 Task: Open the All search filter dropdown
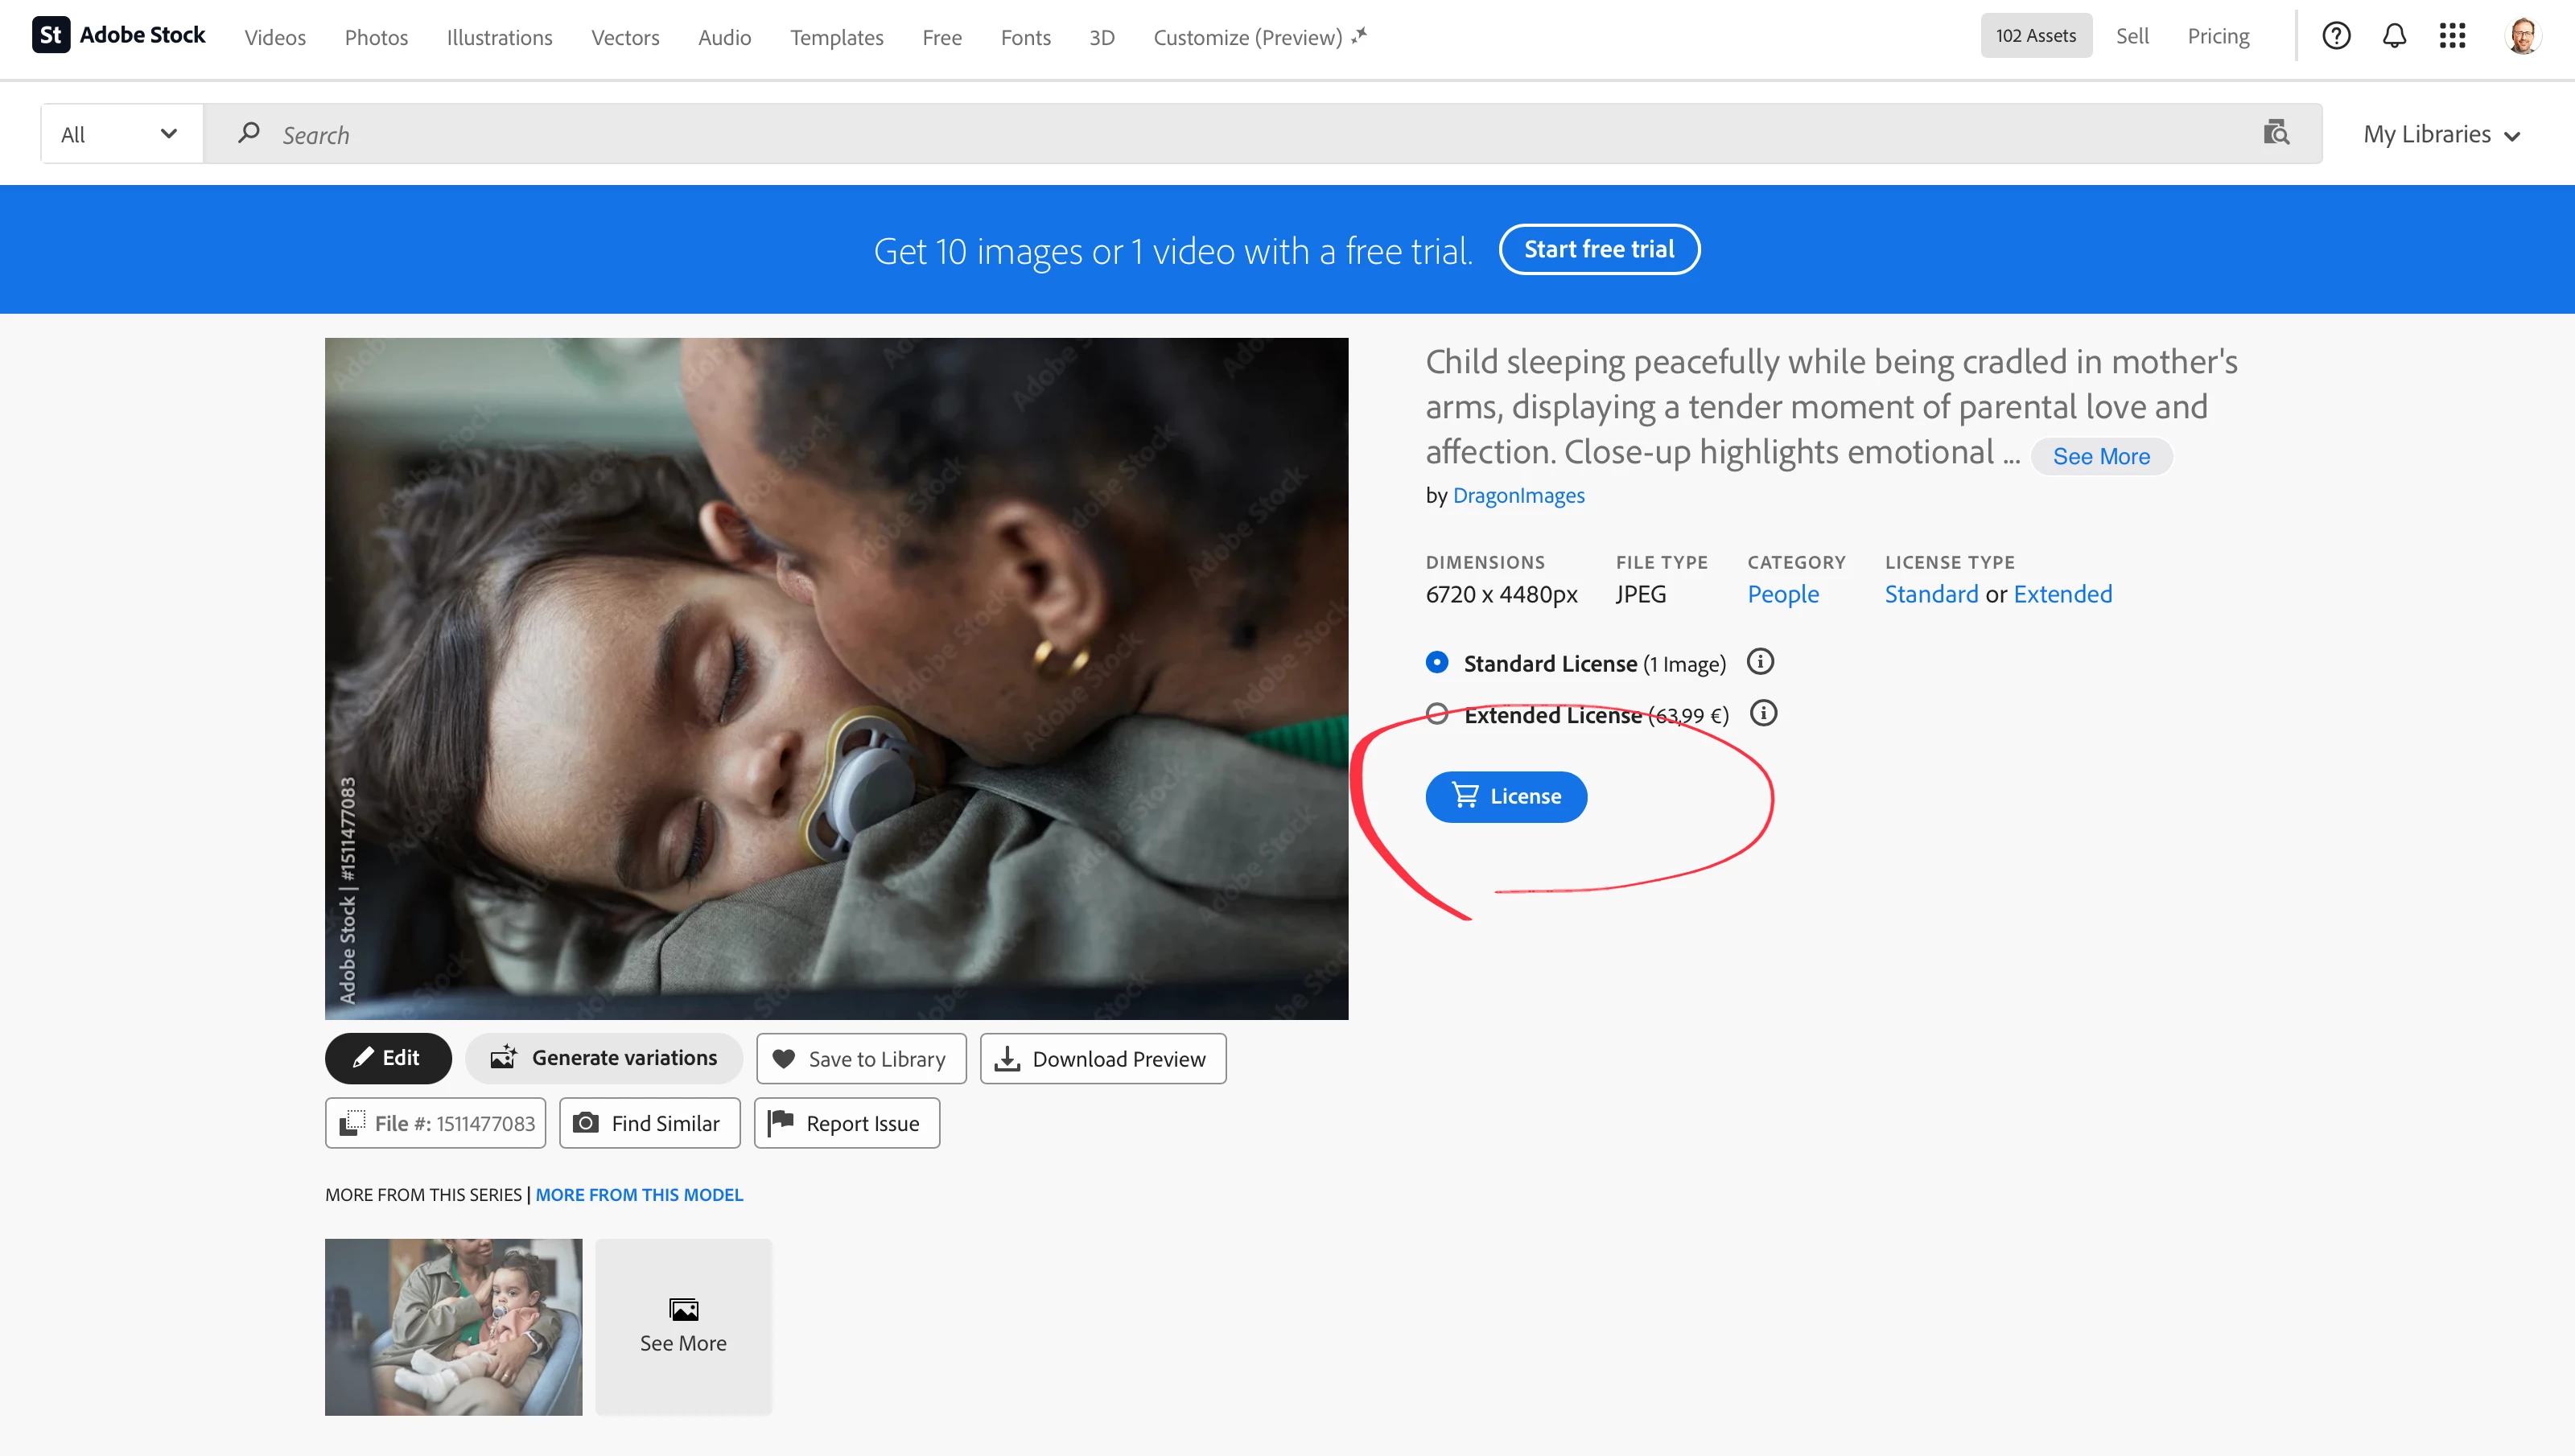pos(120,134)
